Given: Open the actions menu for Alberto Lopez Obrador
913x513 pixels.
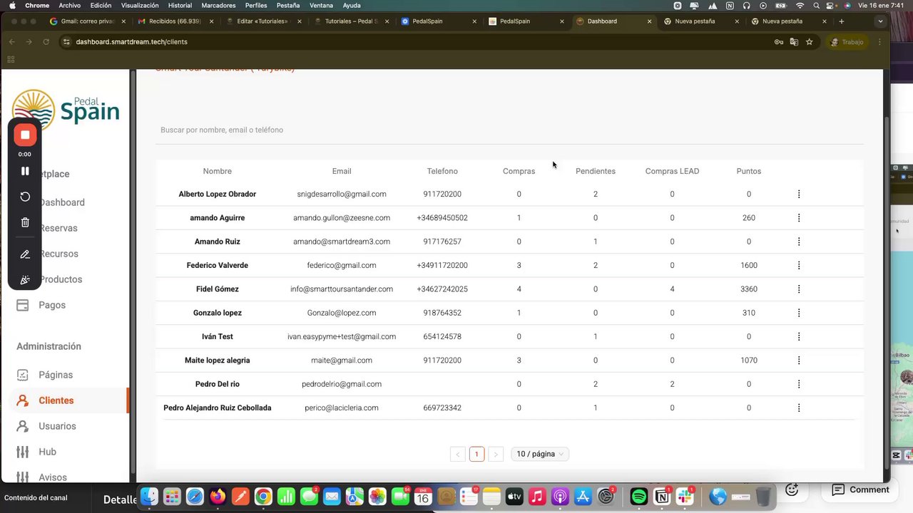Looking at the screenshot, I should pos(799,194).
